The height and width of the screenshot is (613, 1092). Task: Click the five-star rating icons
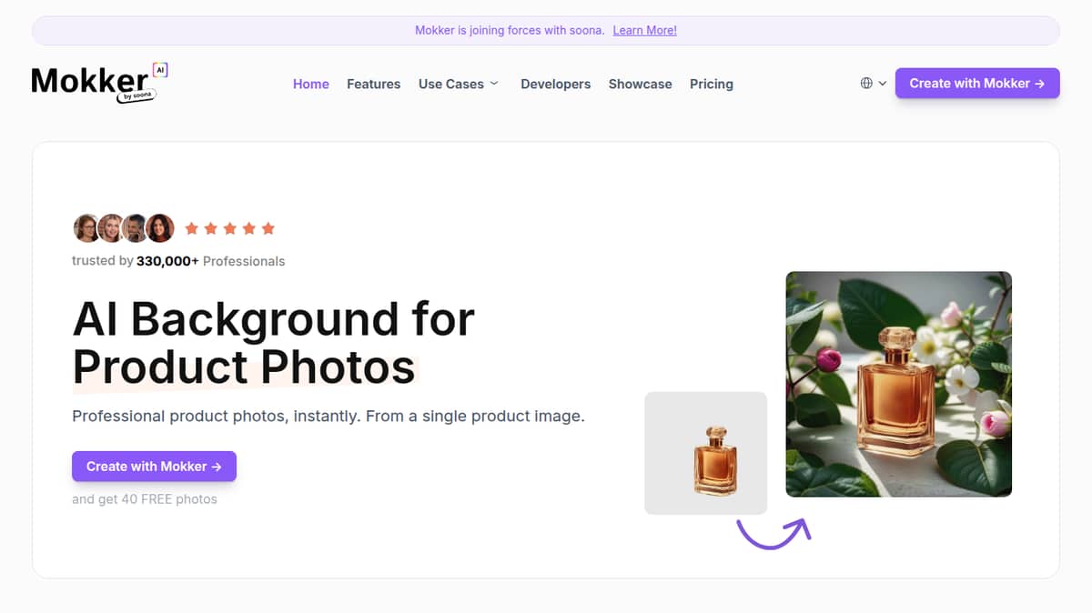[229, 228]
